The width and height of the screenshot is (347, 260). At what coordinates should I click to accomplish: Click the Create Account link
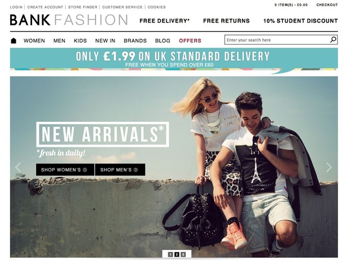tap(45, 7)
